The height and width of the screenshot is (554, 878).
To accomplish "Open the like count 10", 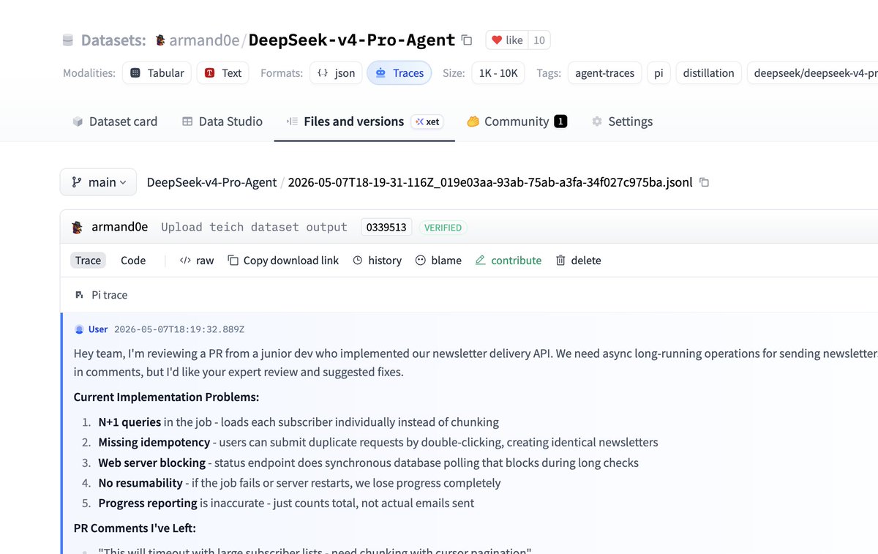I will [539, 40].
